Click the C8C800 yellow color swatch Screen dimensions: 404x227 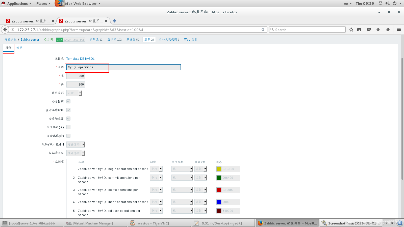point(219,169)
